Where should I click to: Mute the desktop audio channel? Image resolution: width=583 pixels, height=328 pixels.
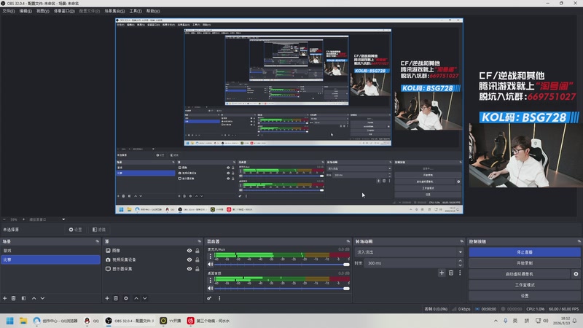(x=211, y=288)
